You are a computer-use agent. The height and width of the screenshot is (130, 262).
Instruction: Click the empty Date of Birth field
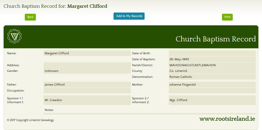pyautogui.click(x=212, y=53)
